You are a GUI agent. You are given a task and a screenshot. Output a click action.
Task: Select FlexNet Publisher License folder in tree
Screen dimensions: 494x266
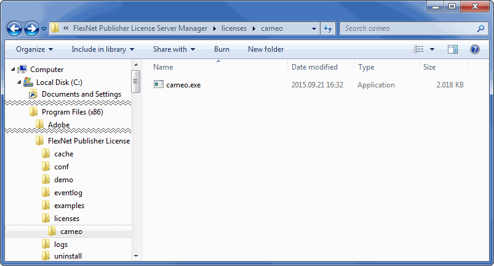click(89, 141)
